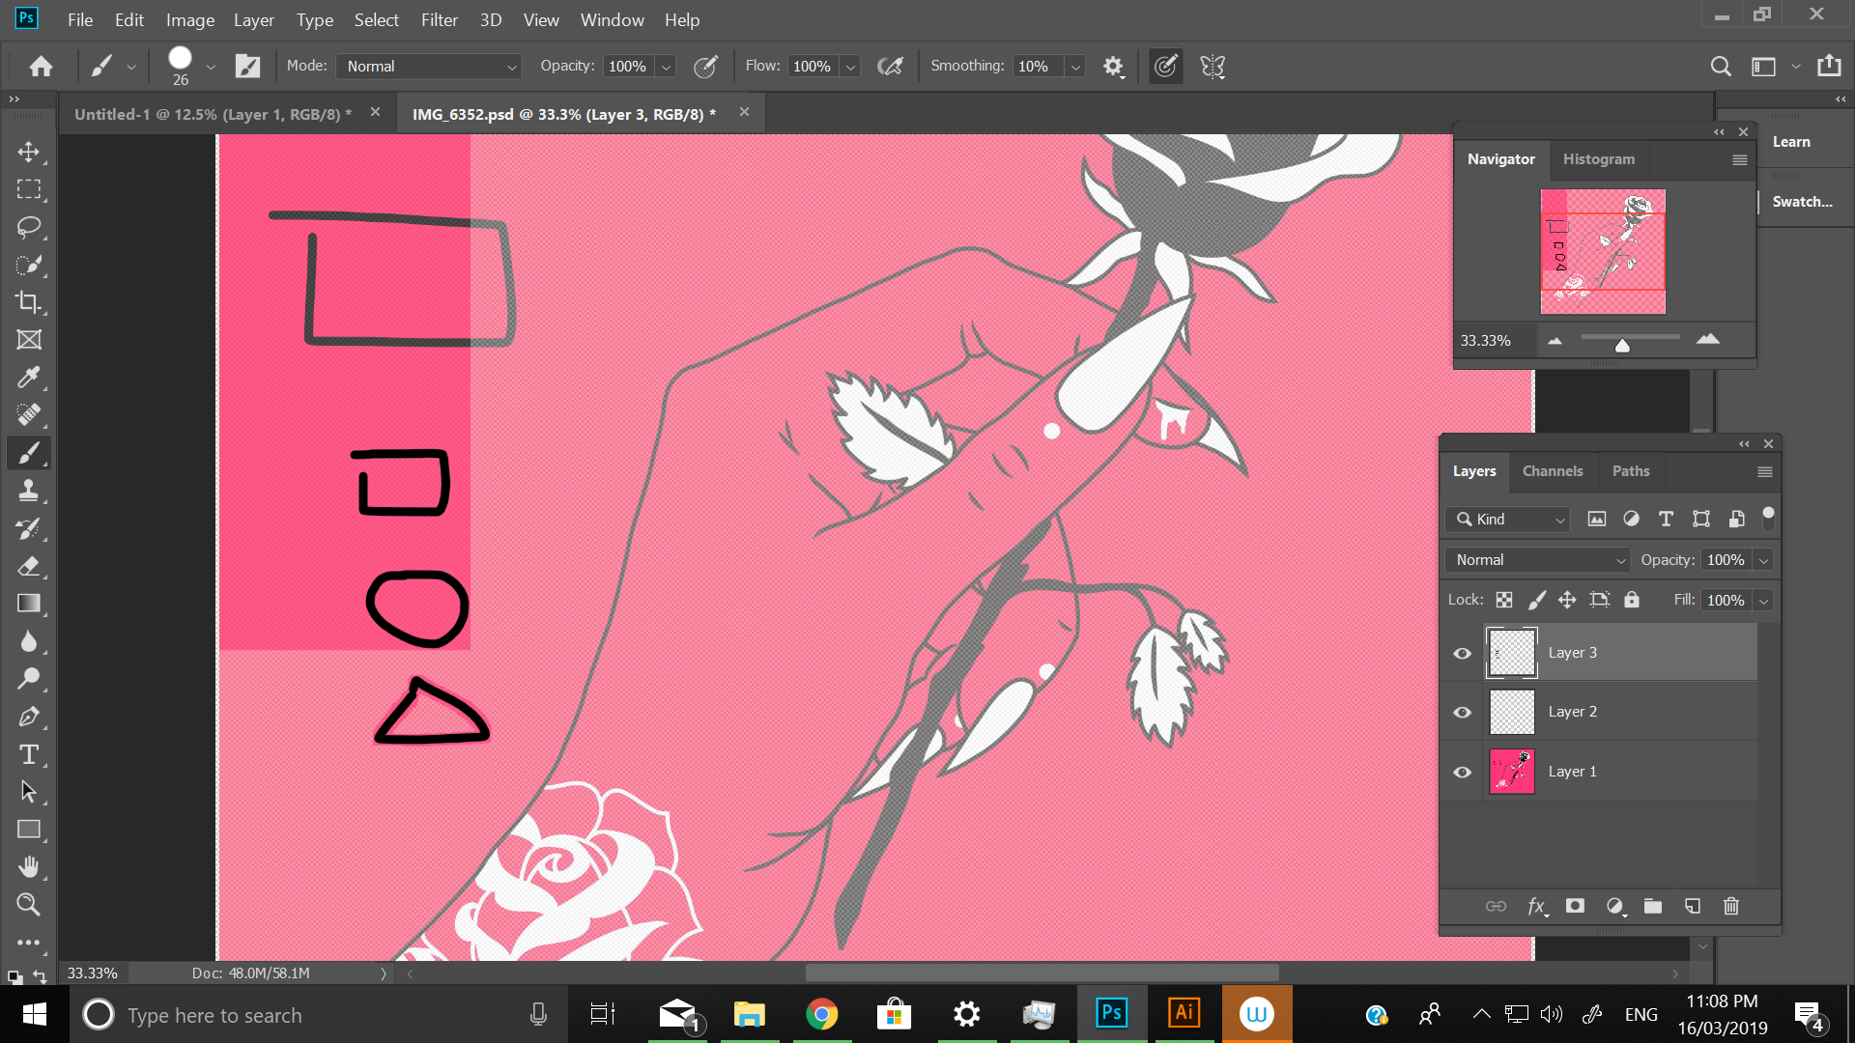This screenshot has height=1043, width=1855.
Task: Open the tool preset picker arrow
Action: (131, 67)
